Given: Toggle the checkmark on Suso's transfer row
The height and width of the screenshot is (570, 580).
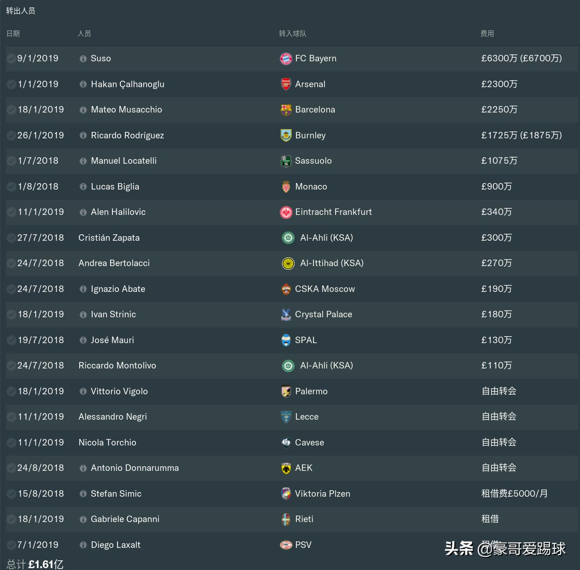Looking at the screenshot, I should [x=11, y=58].
